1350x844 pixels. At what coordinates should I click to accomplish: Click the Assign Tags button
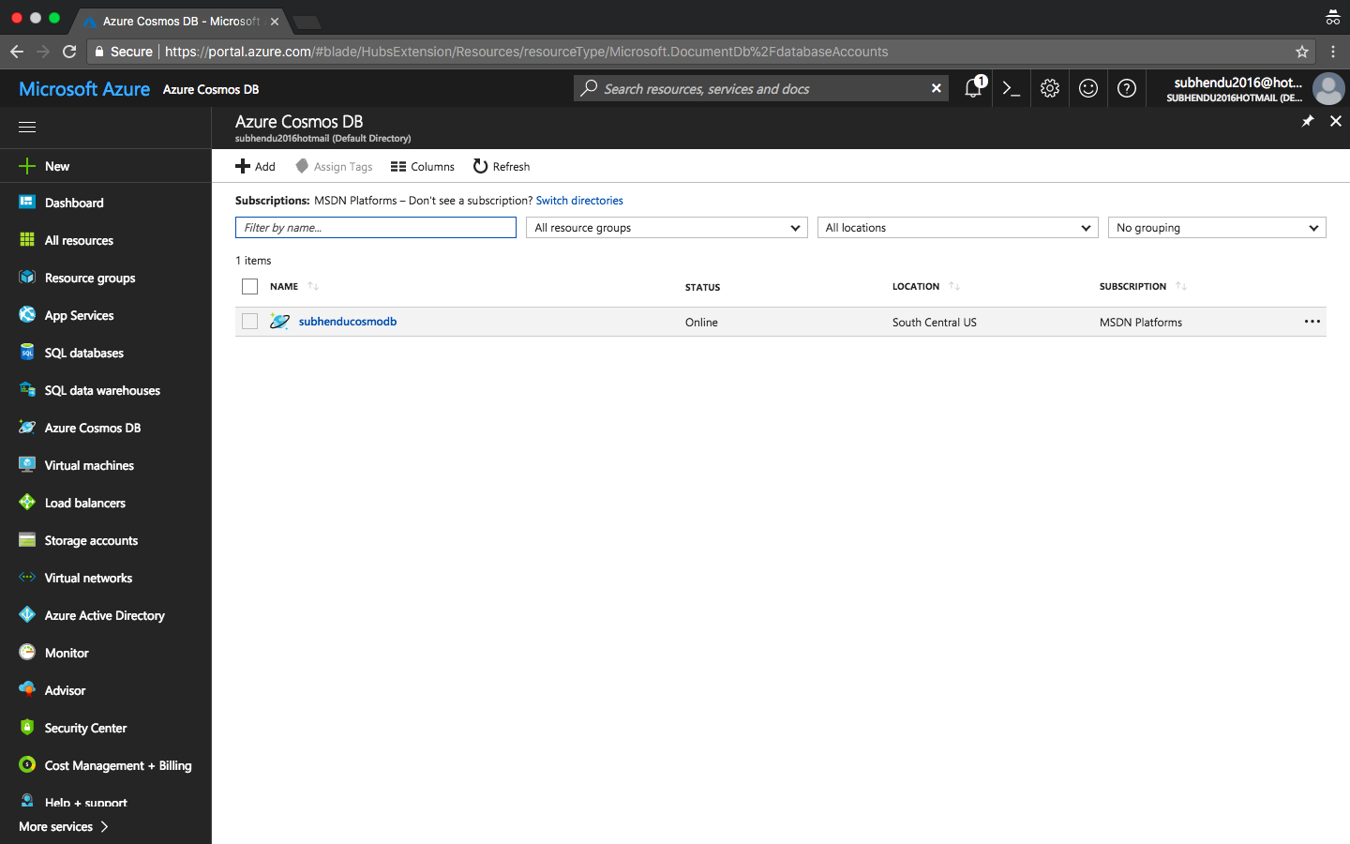pos(334,166)
